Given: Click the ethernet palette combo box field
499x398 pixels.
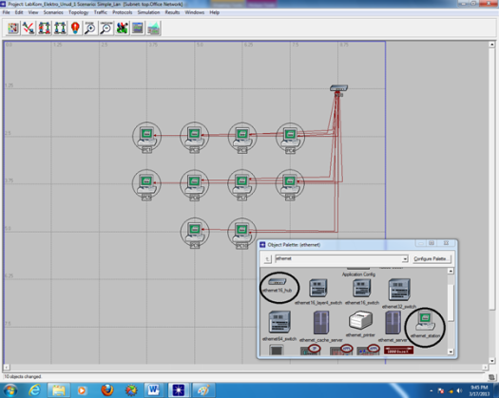Looking at the screenshot, I should click(x=341, y=259).
